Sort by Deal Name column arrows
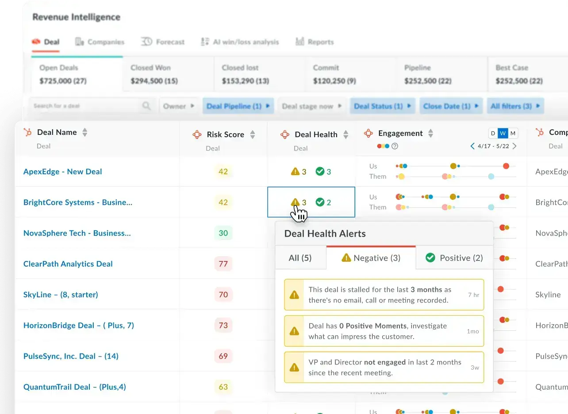This screenshot has width=568, height=414. (x=85, y=132)
